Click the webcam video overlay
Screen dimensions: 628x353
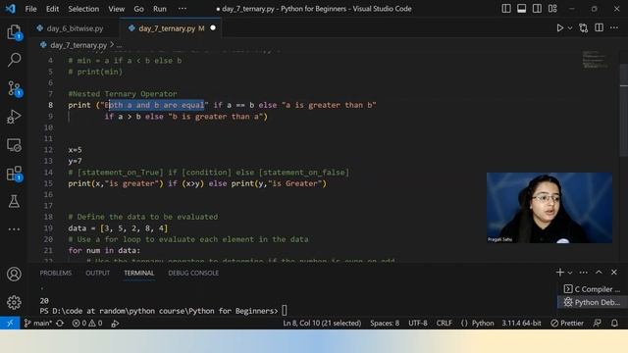click(x=549, y=208)
